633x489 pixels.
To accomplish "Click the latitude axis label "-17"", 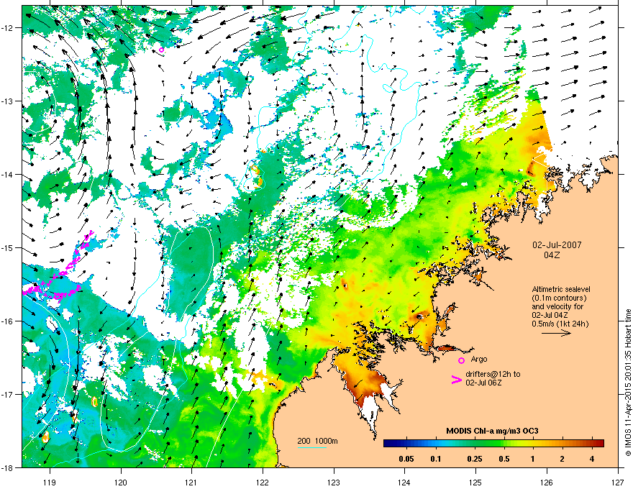I will click(x=8, y=395).
